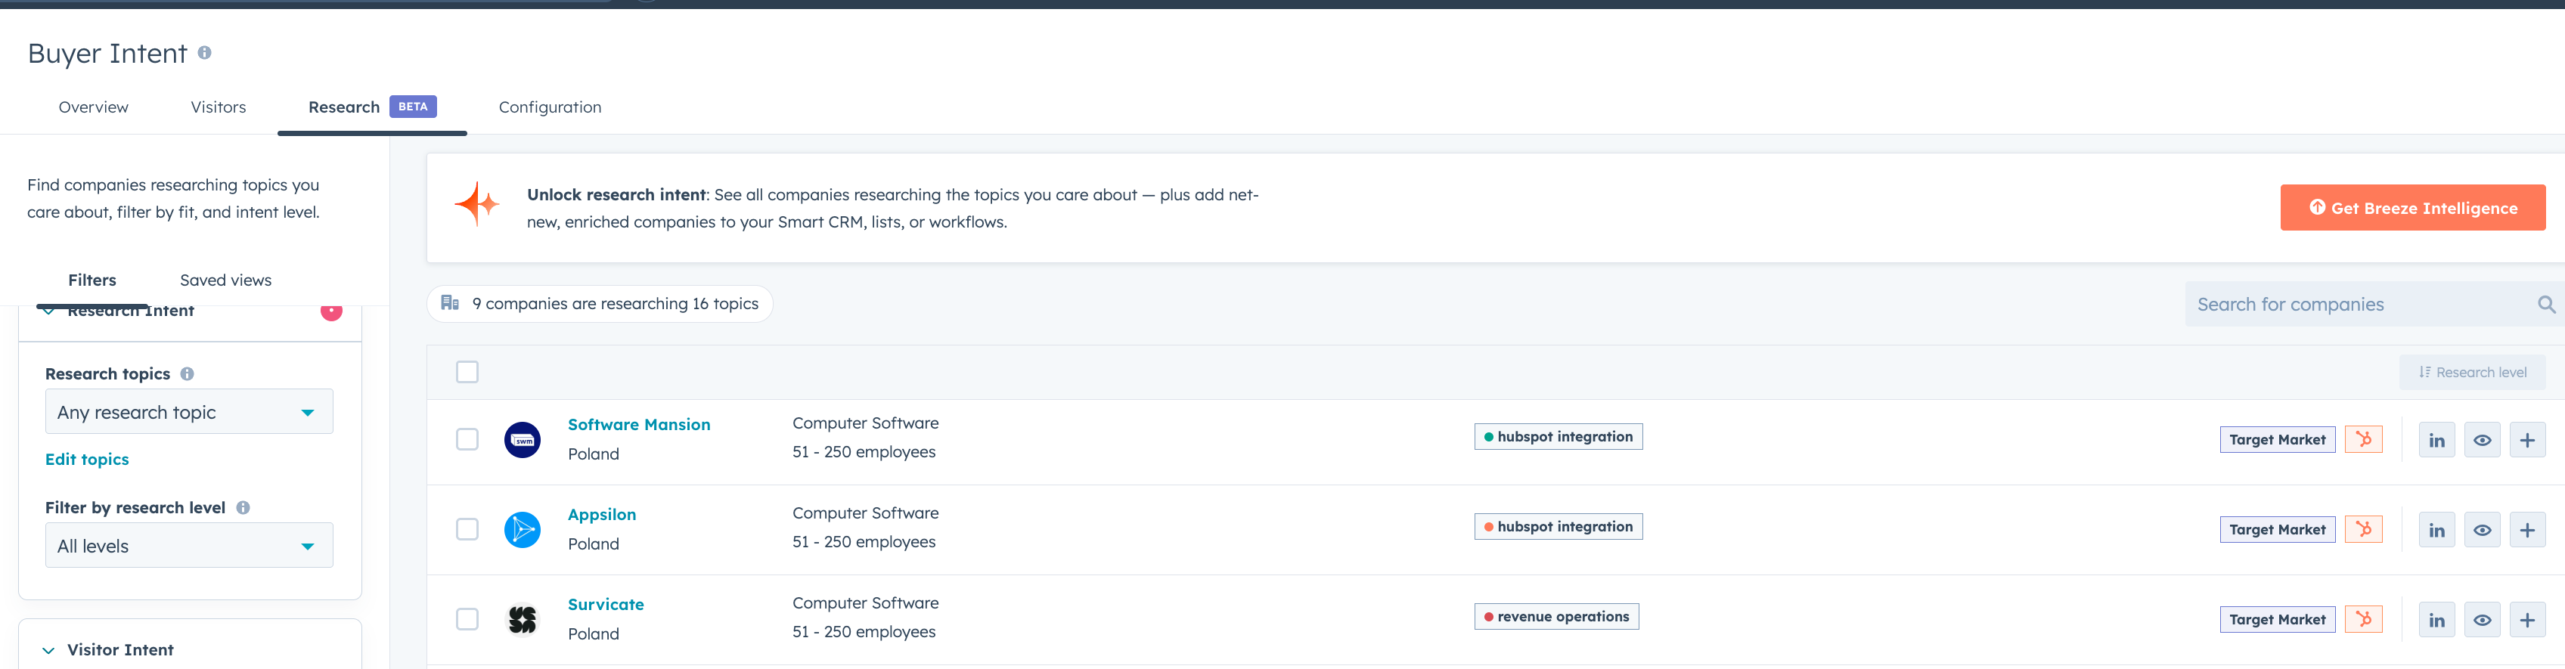
Task: Preview Survicate with eye icon
Action: [x=2483, y=619]
